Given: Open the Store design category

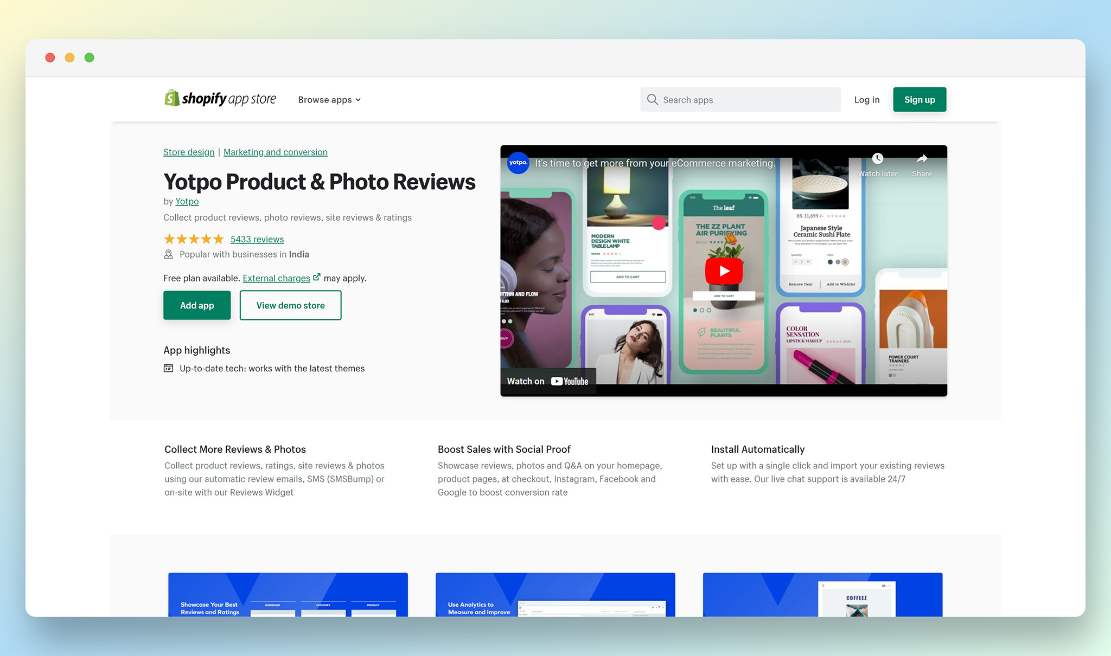Looking at the screenshot, I should coord(189,152).
